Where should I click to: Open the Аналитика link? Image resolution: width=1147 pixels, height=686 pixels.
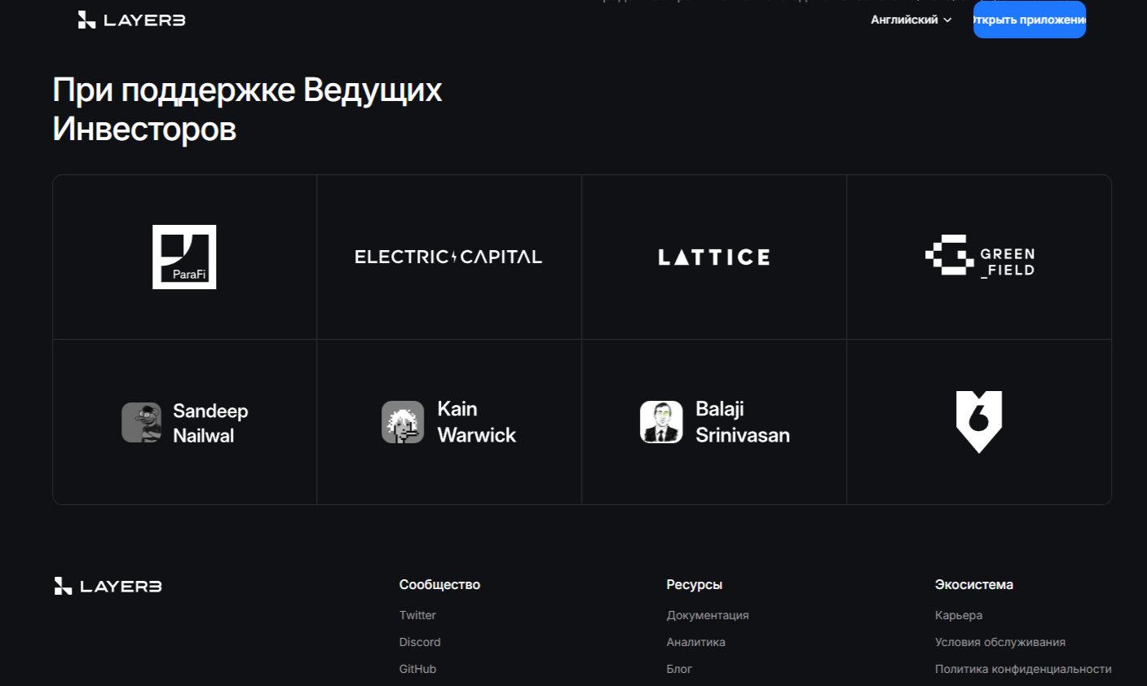(x=696, y=642)
